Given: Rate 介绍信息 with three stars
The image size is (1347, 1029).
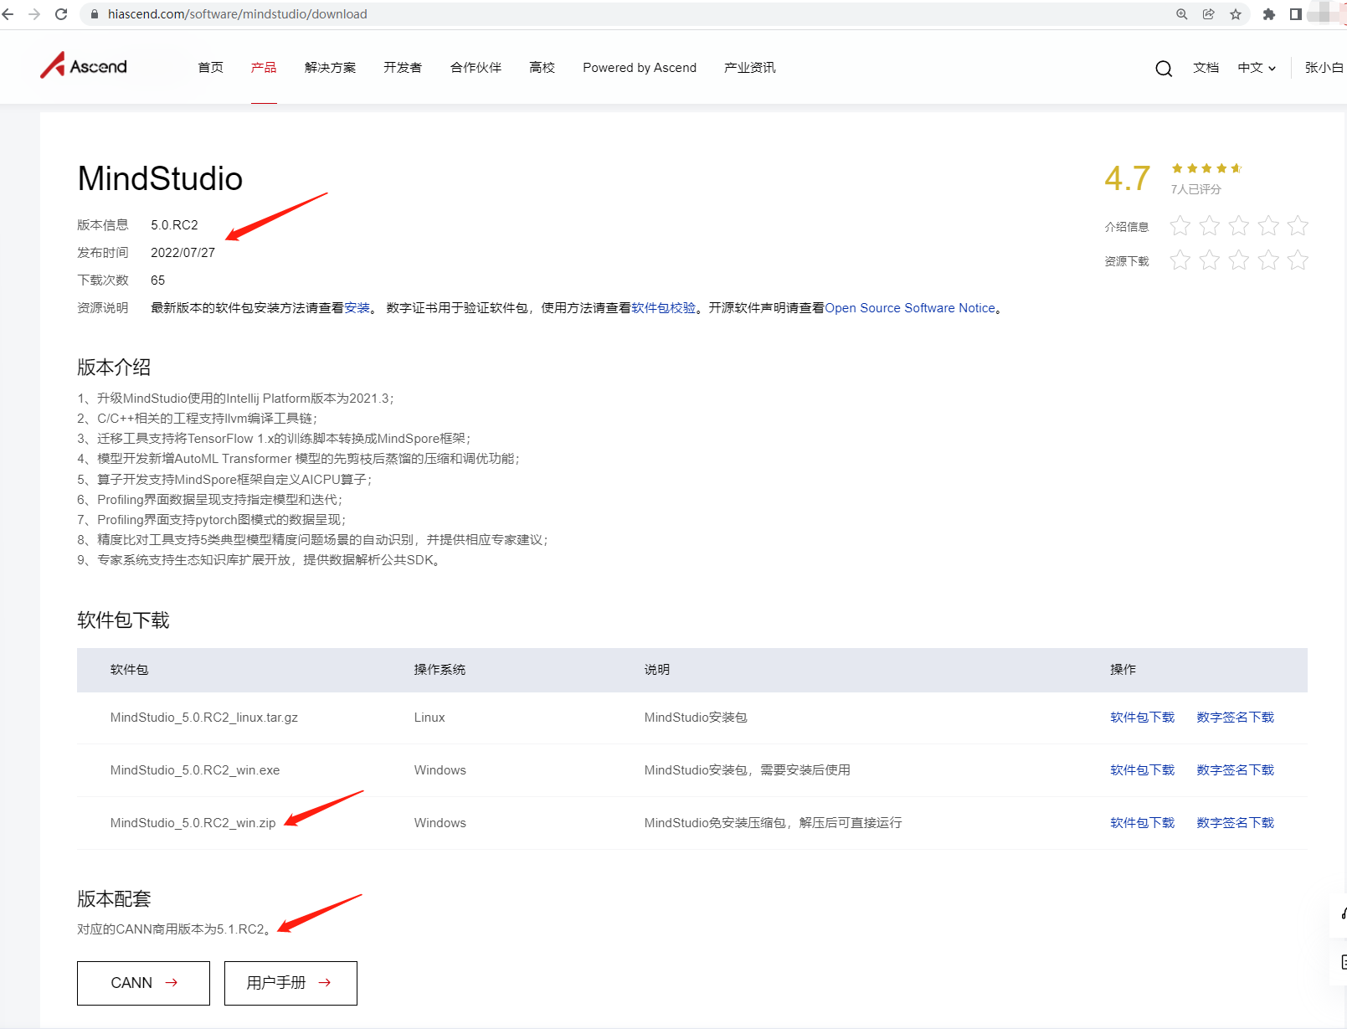Looking at the screenshot, I should click(x=1239, y=225).
